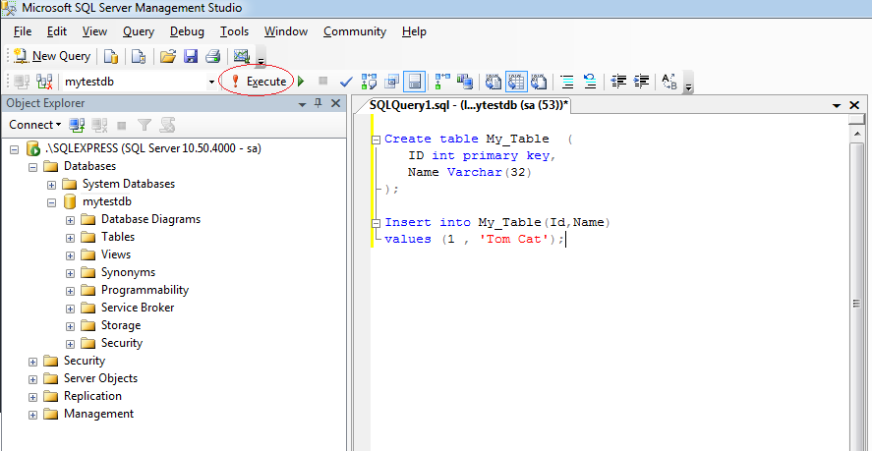Open Object Explorer window position dropdown arrow
The image size is (872, 451).
303,104
